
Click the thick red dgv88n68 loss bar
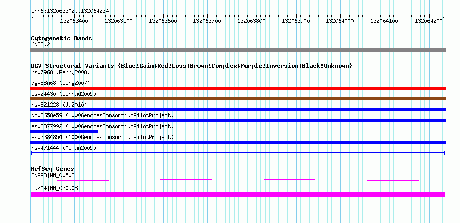pyautogui.click(x=238, y=88)
